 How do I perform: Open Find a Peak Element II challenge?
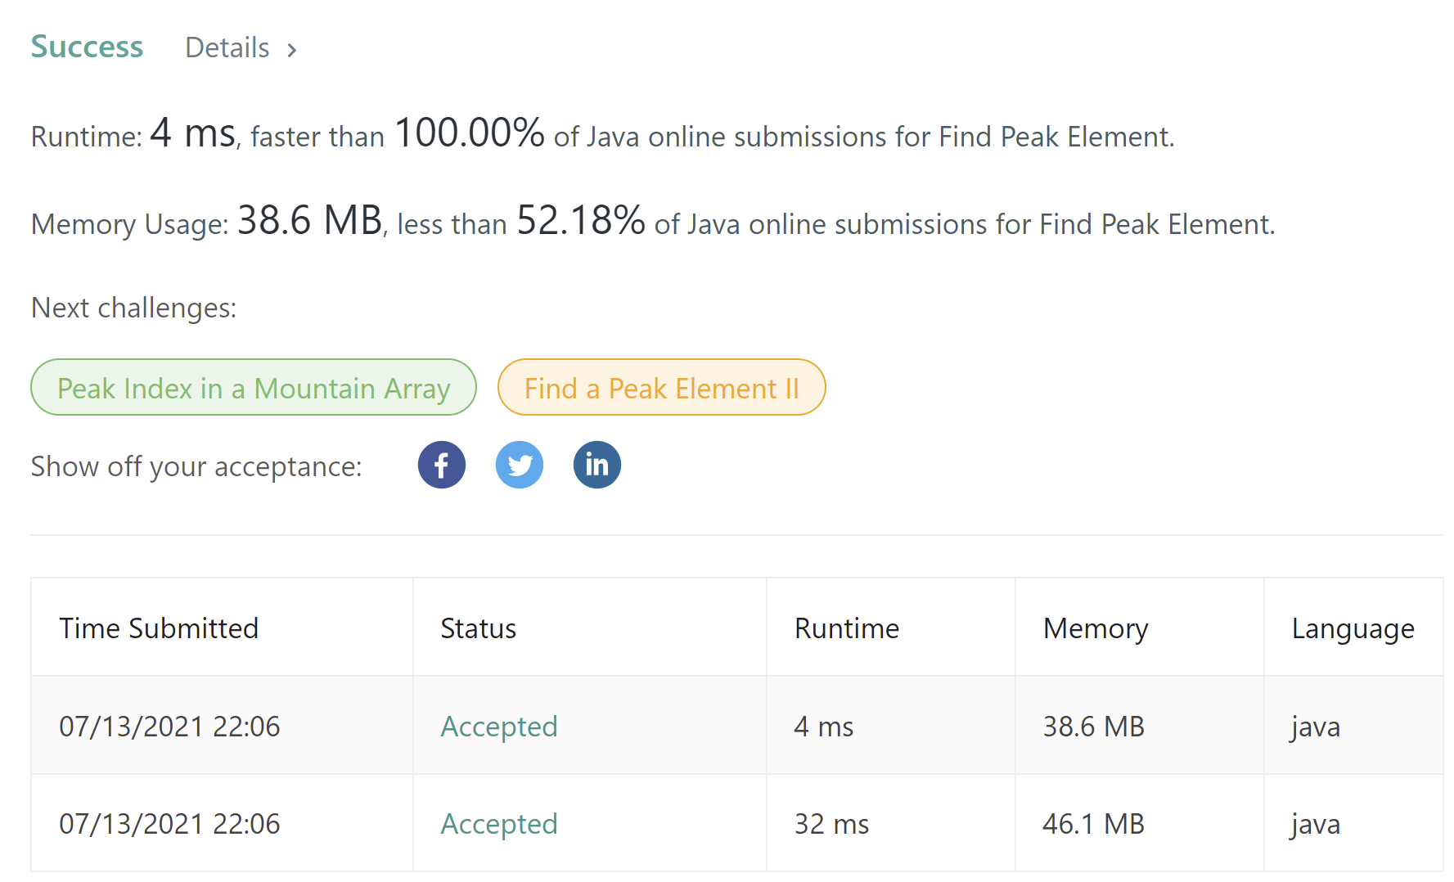661,388
